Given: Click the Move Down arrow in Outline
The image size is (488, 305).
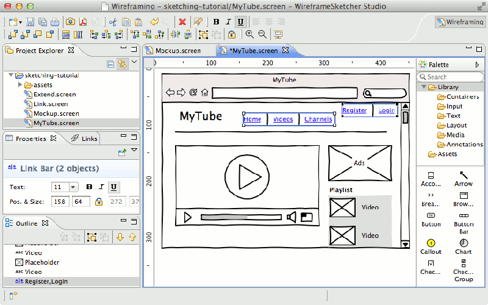Looking at the screenshot, I should (x=120, y=237).
